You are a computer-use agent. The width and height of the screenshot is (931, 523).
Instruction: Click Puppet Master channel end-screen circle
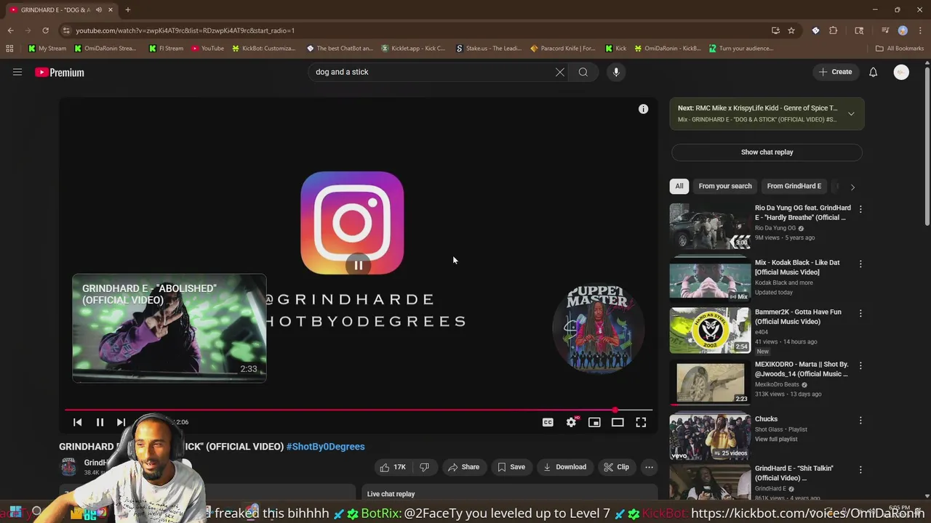(598, 328)
